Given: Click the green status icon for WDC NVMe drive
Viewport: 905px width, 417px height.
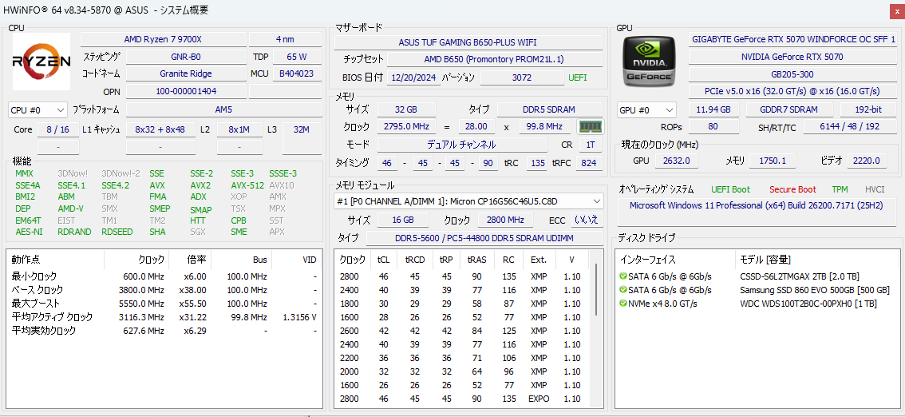Looking at the screenshot, I should tap(623, 304).
